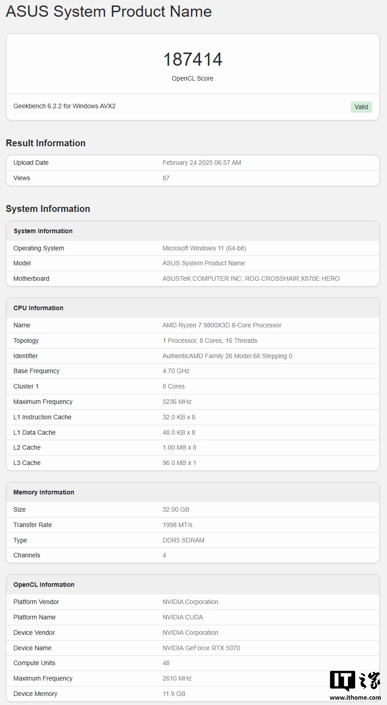
Task: Click the DDR5 SDRAM memory type value
Action: point(184,540)
